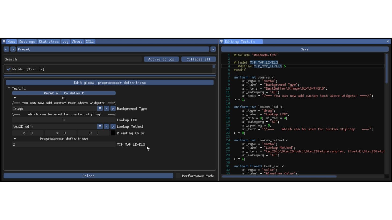Disable the MipMap [Test.fx] effect checkbox
This screenshot has width=392, height=220.
[x=8, y=69]
